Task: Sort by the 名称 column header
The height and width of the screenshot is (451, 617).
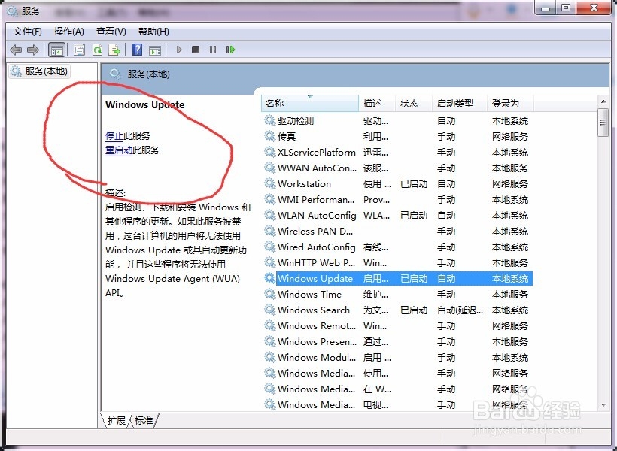Action: (310, 104)
